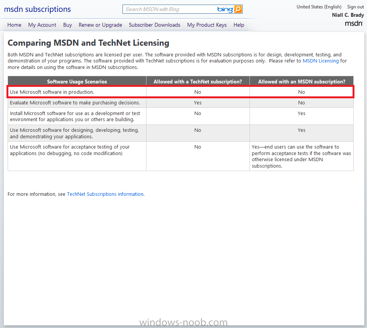Click the Sign out link
This screenshot has width=367, height=328.
pos(355,7)
